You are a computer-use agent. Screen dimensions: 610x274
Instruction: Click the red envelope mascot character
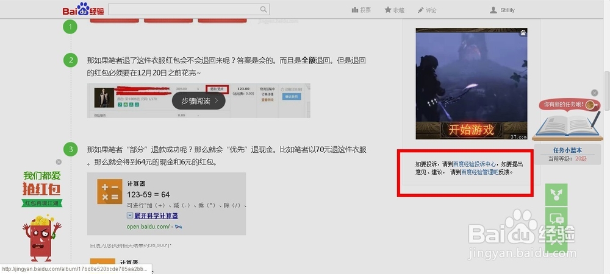coord(41,238)
